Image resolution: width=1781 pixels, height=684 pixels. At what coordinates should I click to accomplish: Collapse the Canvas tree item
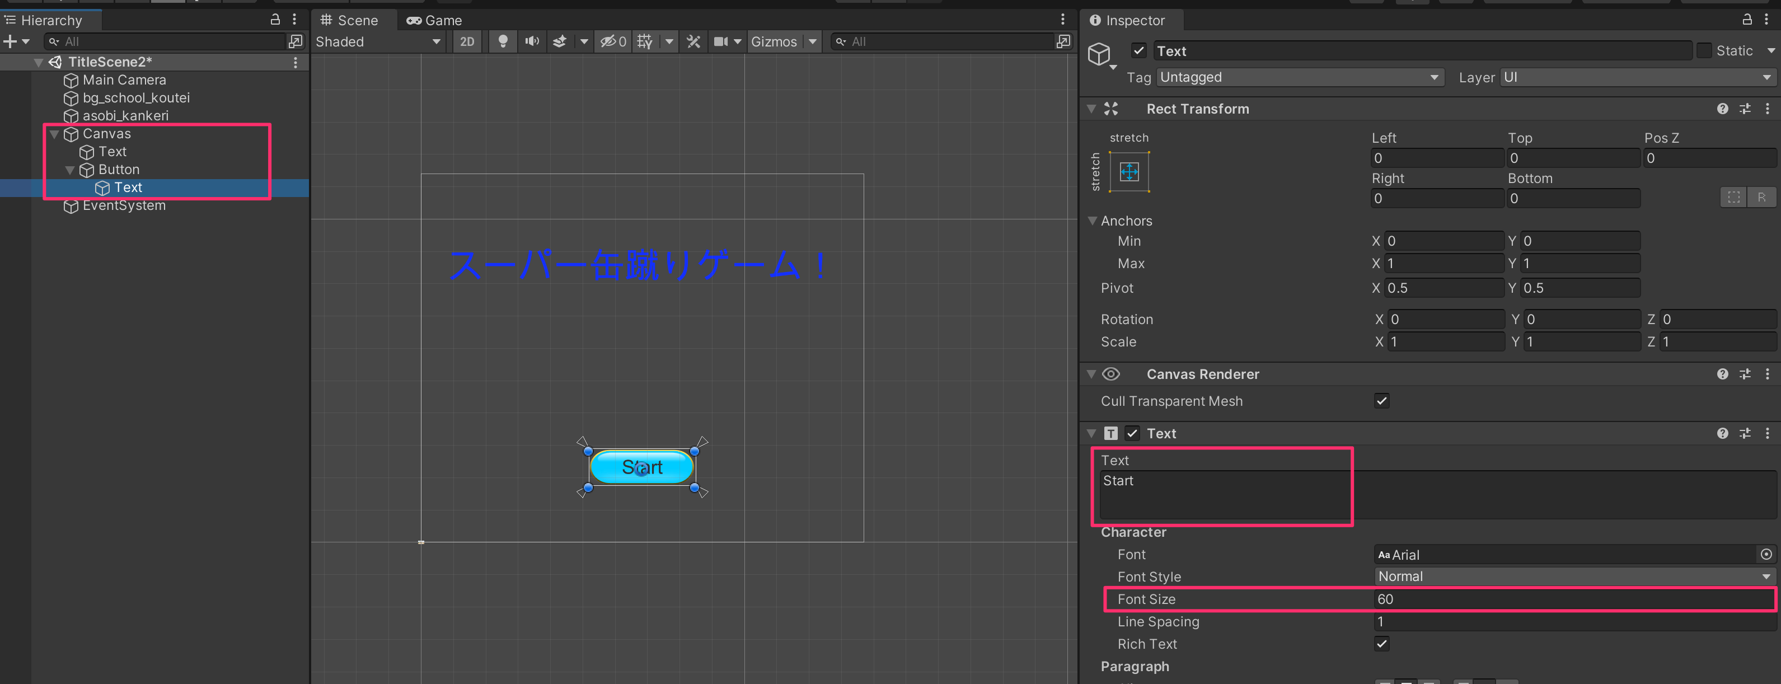pyautogui.click(x=55, y=134)
